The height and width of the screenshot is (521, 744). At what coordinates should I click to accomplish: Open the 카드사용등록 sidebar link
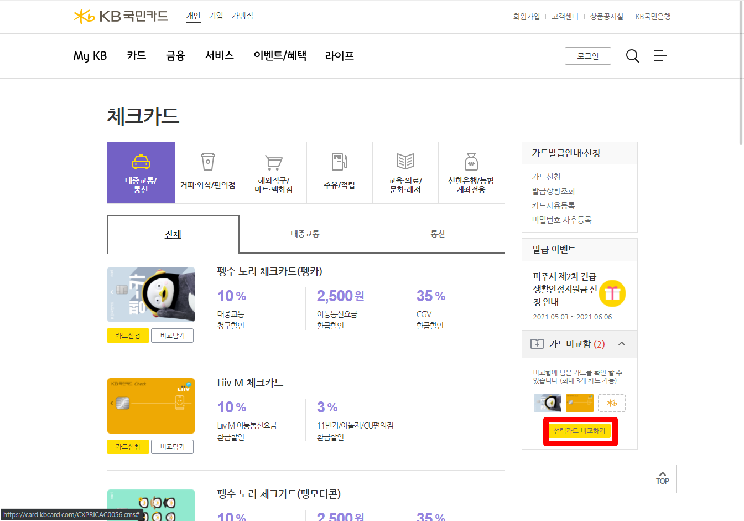(554, 205)
